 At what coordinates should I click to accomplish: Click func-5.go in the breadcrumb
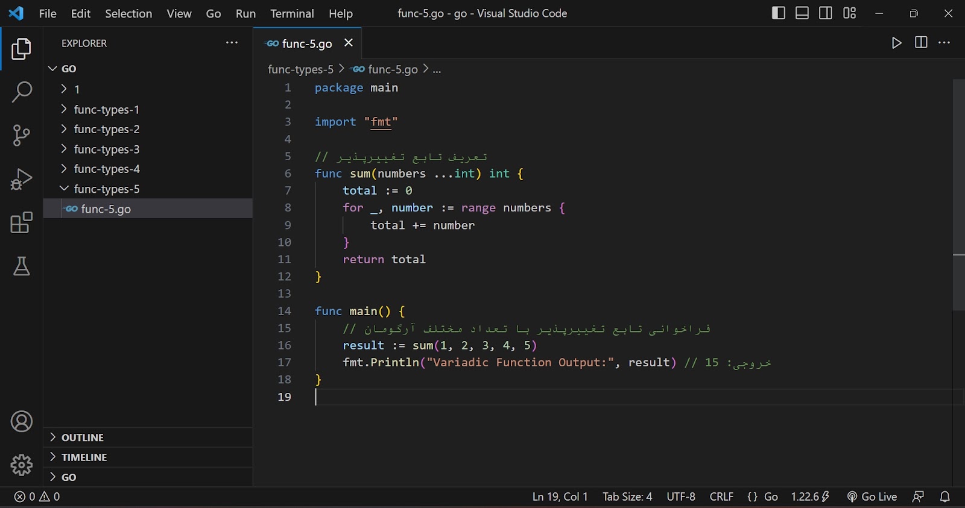click(393, 69)
